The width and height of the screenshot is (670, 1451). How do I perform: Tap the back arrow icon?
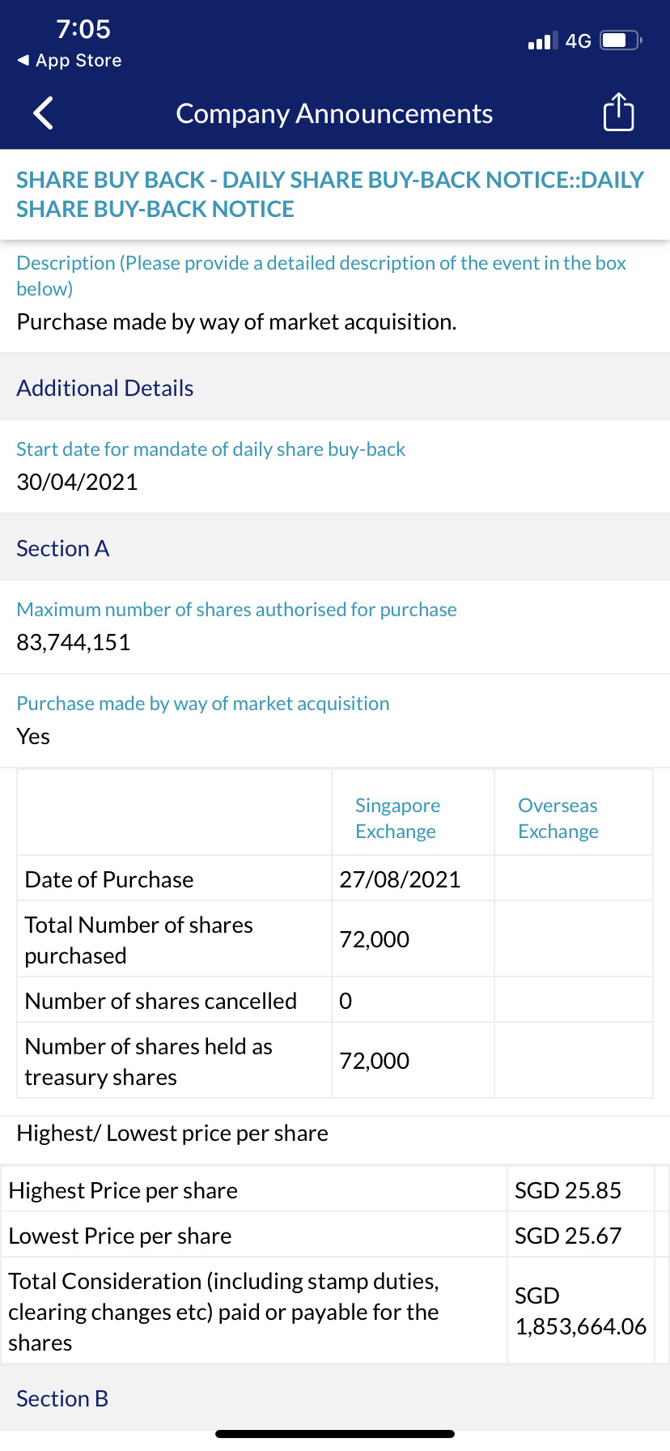(x=44, y=113)
